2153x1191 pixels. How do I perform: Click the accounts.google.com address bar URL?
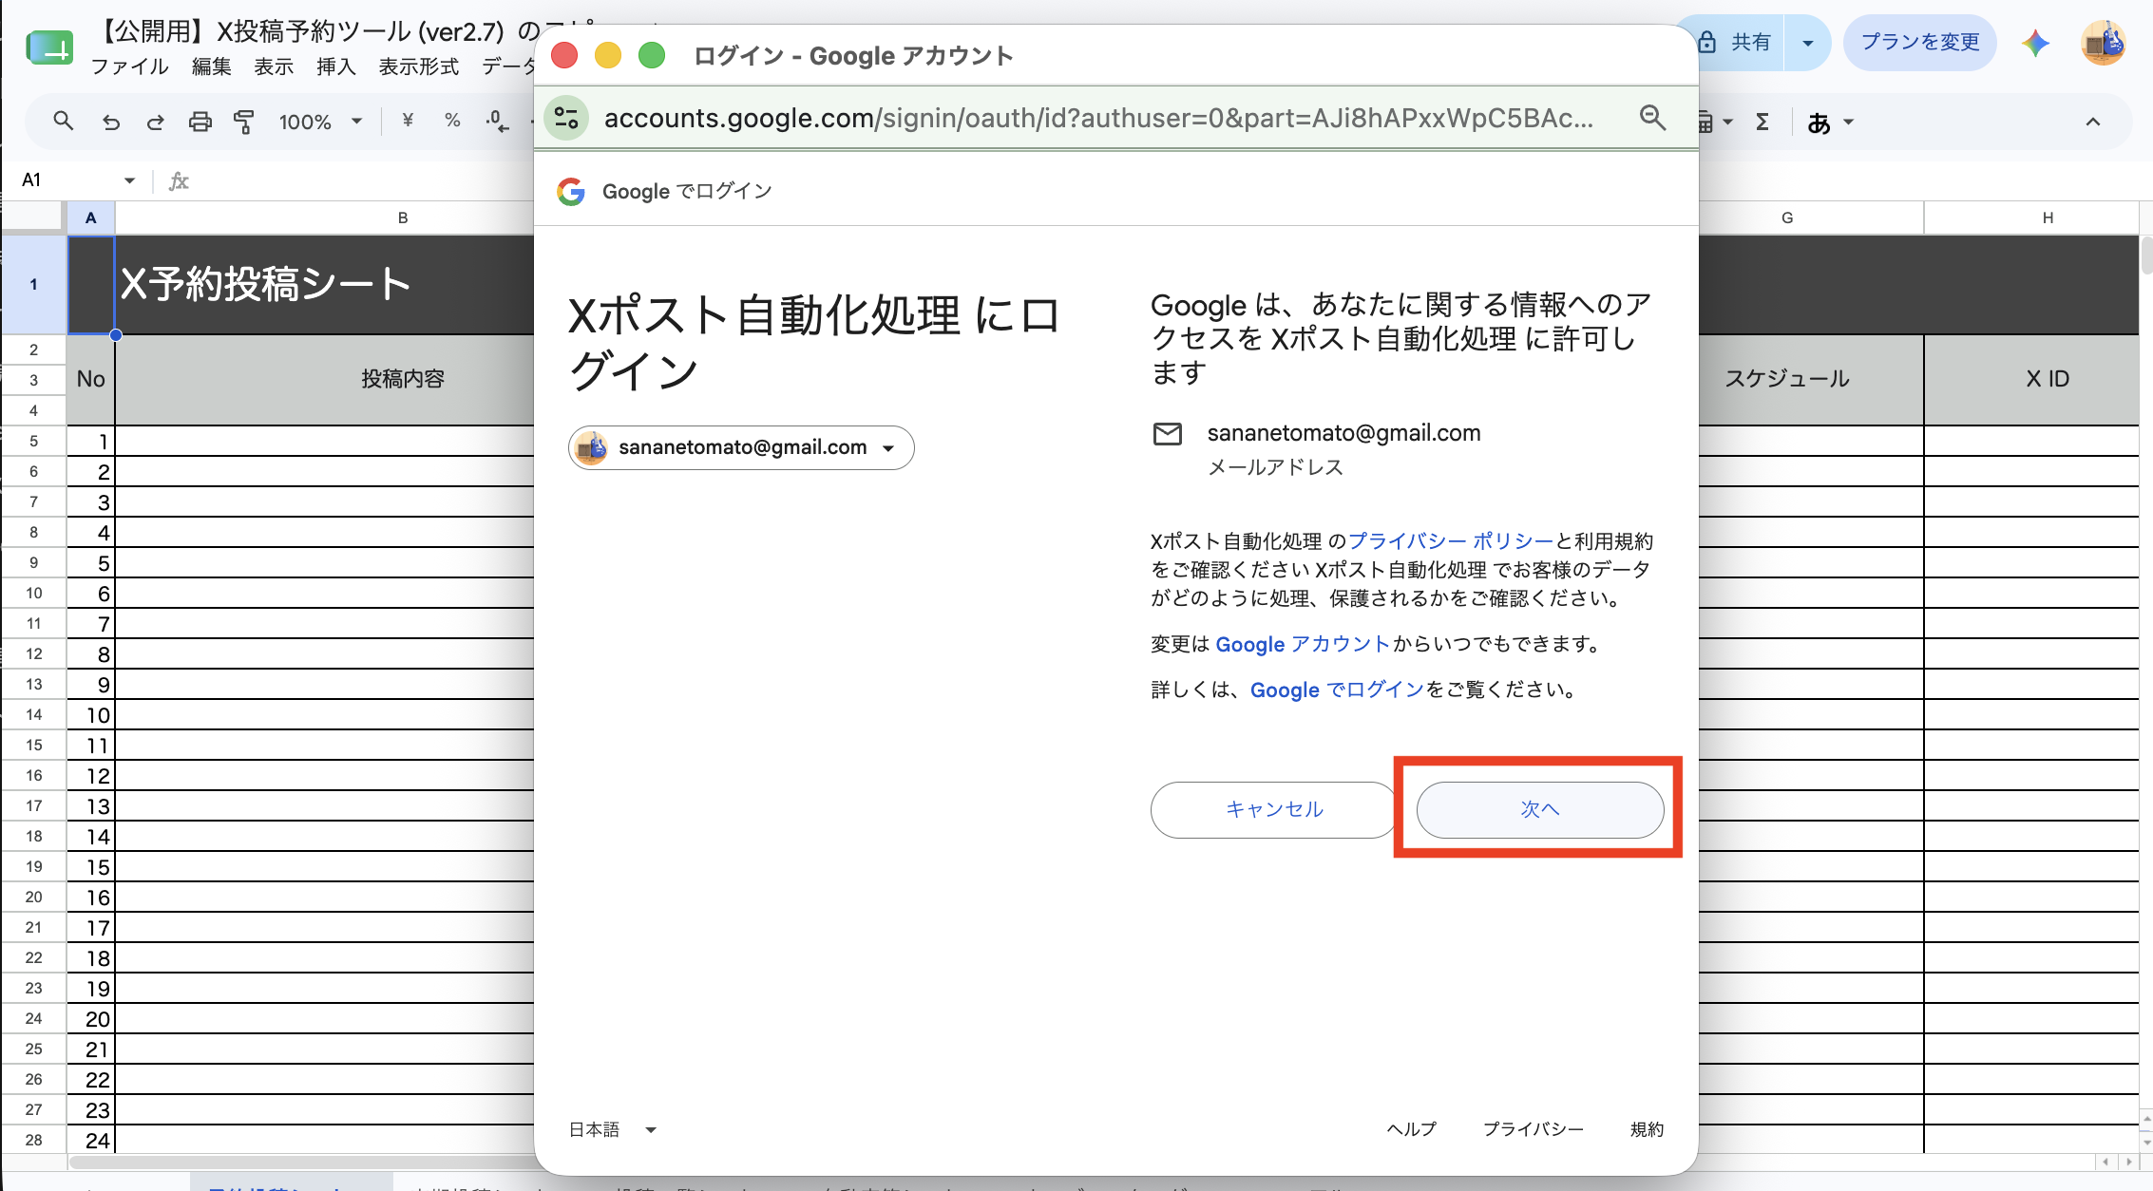pyautogui.click(x=1098, y=118)
